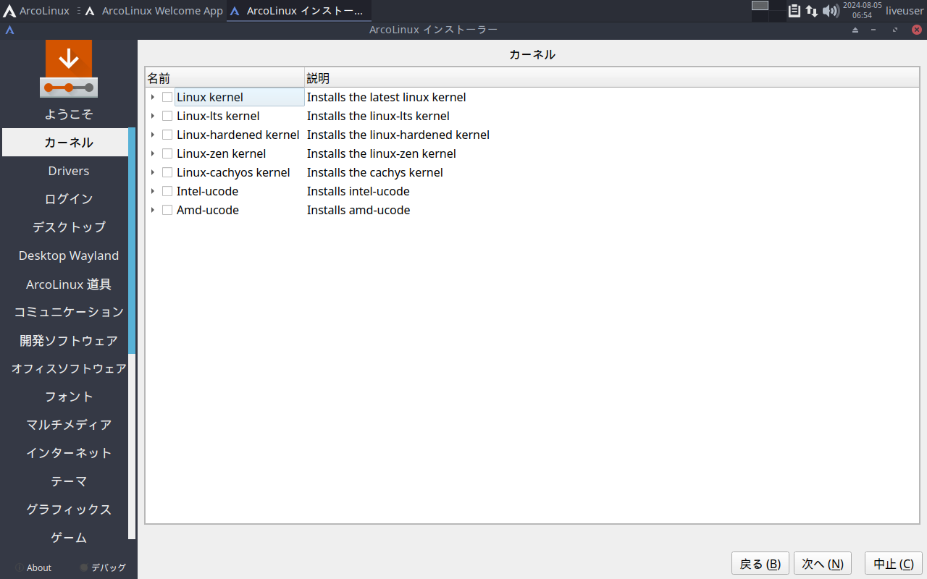927x579 pixels.
Task: Click the installer window menu icon in the title bar
Action: tap(9, 30)
